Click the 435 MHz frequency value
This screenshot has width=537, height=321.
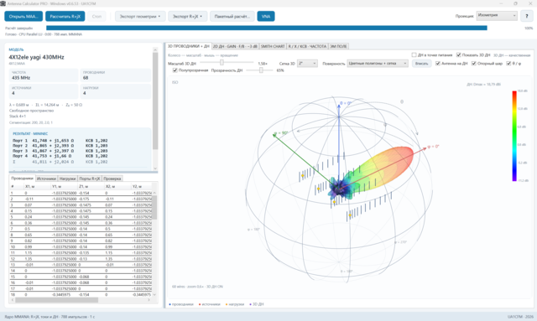tap(21, 78)
